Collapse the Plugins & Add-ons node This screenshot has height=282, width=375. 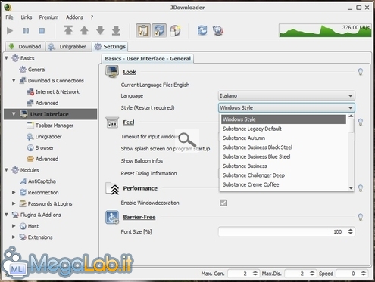[7, 215]
